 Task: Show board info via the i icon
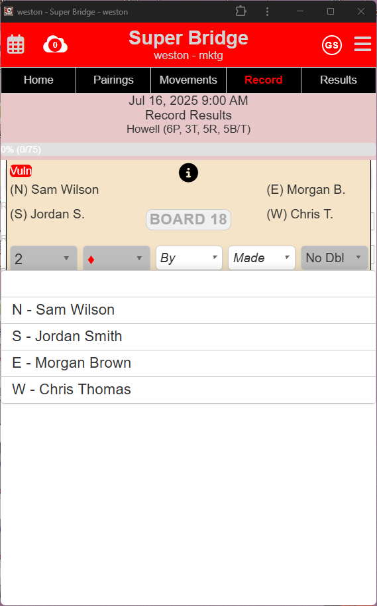[188, 173]
